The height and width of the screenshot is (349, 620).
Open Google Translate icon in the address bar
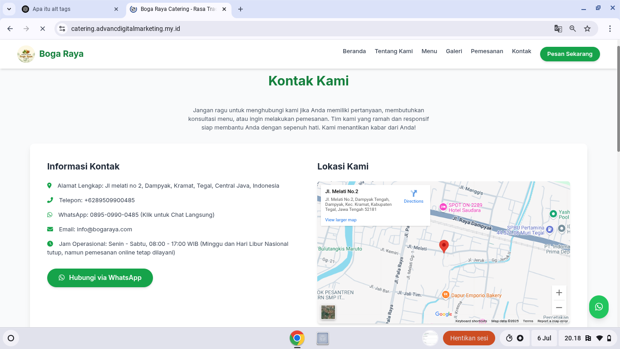click(x=557, y=28)
